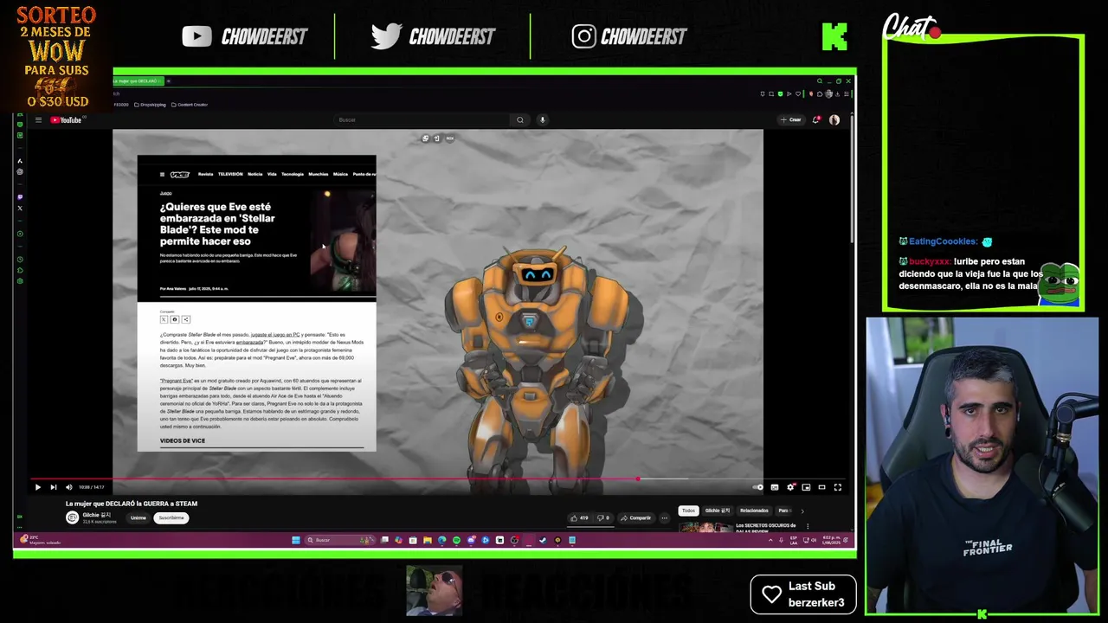Select the 'La mujer que DECLARÓ' browser tab
This screenshot has width=1108, height=623.
[x=138, y=81]
